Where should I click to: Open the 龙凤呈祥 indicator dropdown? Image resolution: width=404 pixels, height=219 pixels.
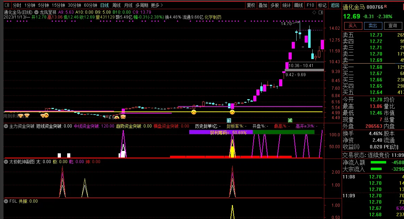click(x=37, y=12)
